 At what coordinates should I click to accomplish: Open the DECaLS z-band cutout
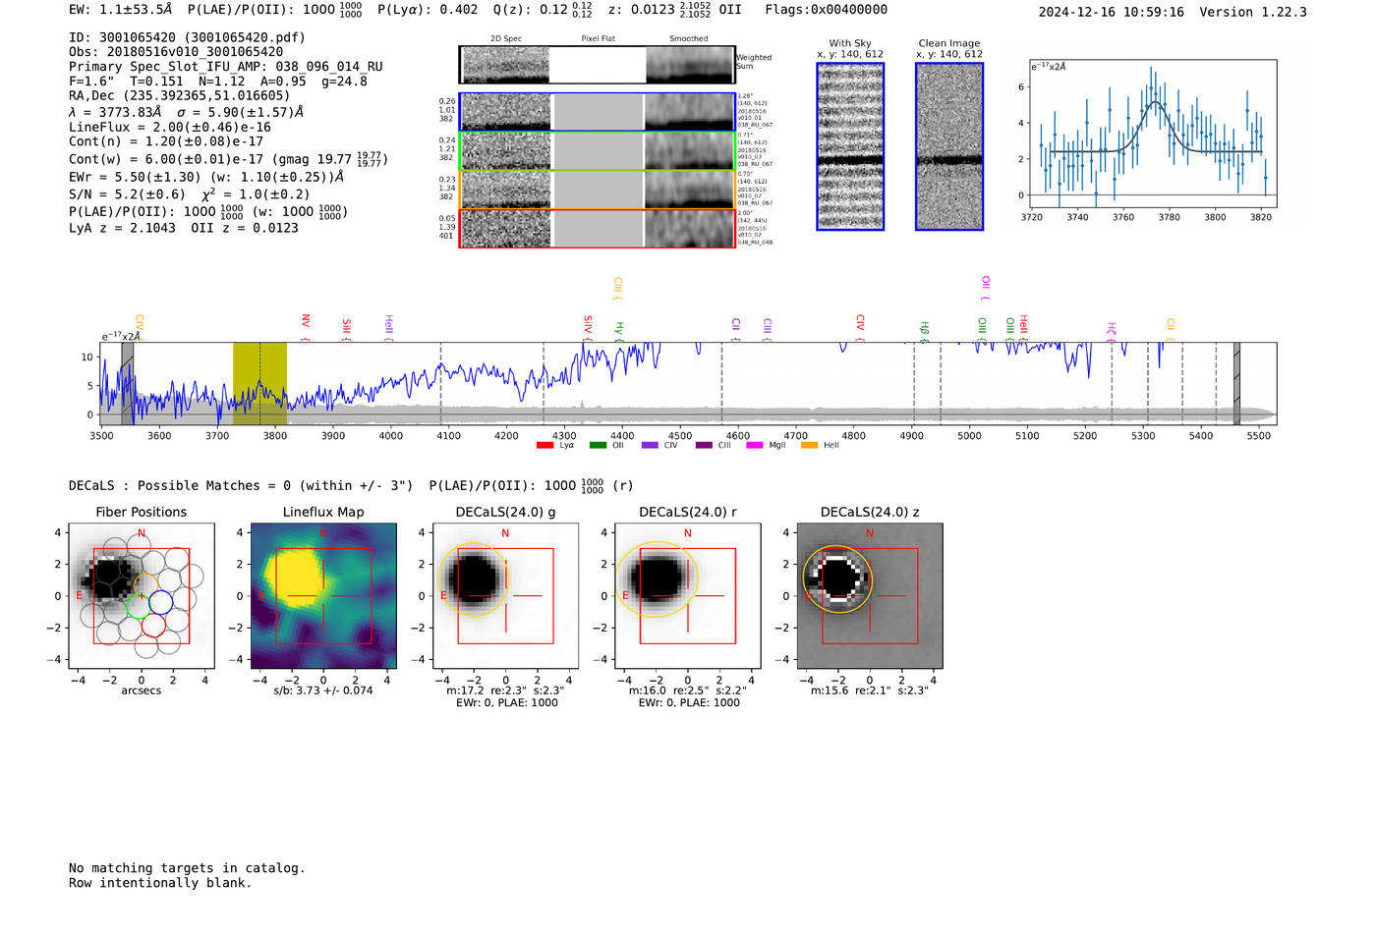870,595
